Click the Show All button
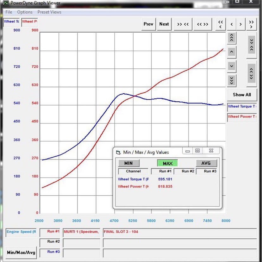The image size is (262, 262). [x=242, y=95]
